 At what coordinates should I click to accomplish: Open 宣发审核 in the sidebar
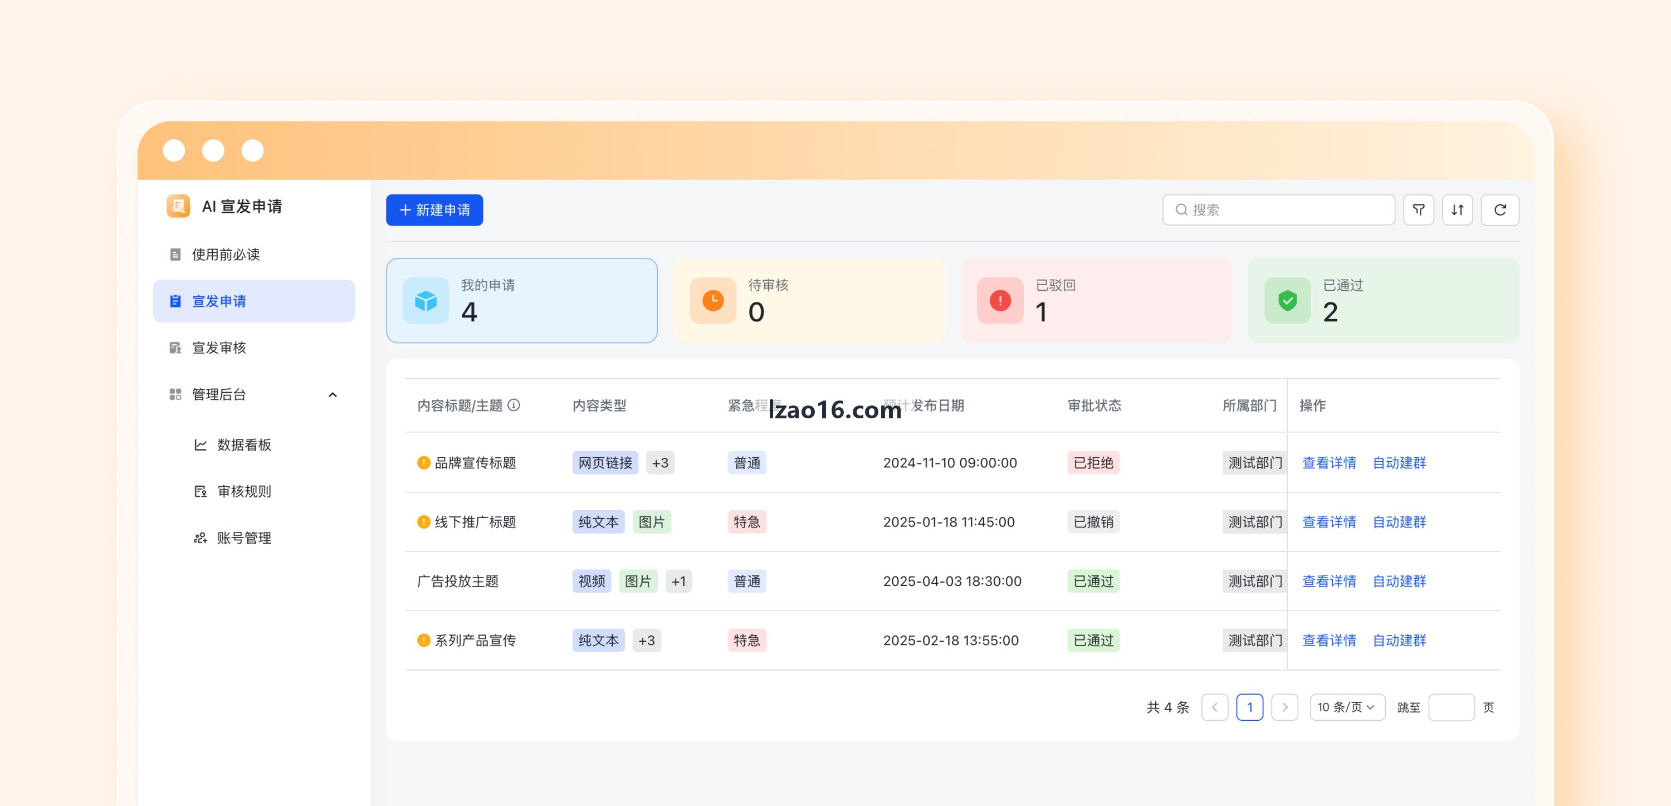(x=253, y=348)
